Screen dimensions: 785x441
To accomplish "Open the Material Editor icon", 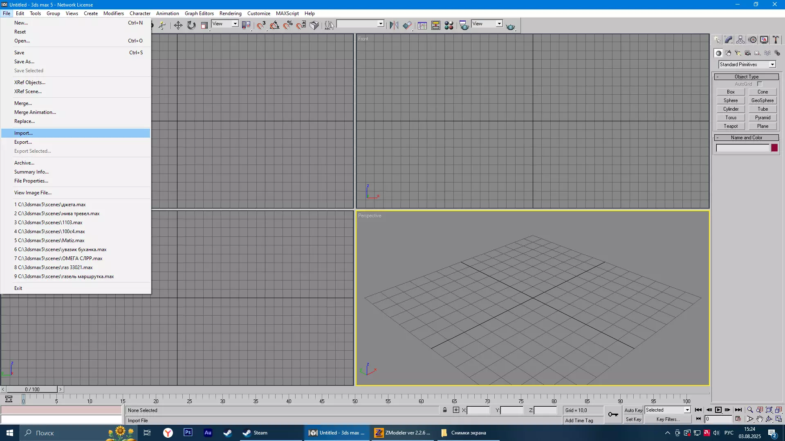I will pyautogui.click(x=449, y=26).
